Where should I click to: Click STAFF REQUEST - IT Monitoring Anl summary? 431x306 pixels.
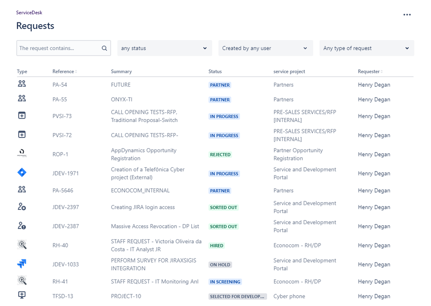(x=155, y=281)
